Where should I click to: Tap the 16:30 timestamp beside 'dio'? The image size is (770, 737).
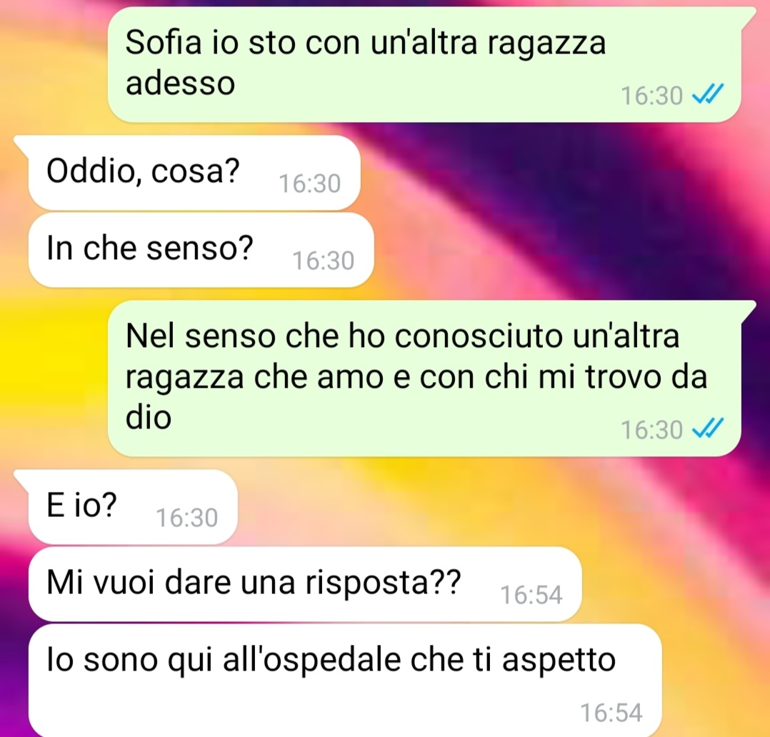(651, 430)
